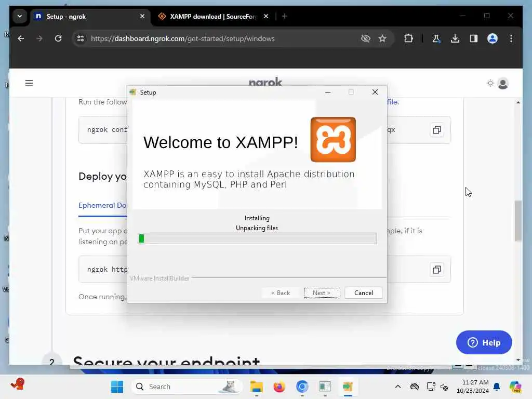The width and height of the screenshot is (532, 399).
Task: Click the page scroll up arrow
Action: click(x=518, y=102)
